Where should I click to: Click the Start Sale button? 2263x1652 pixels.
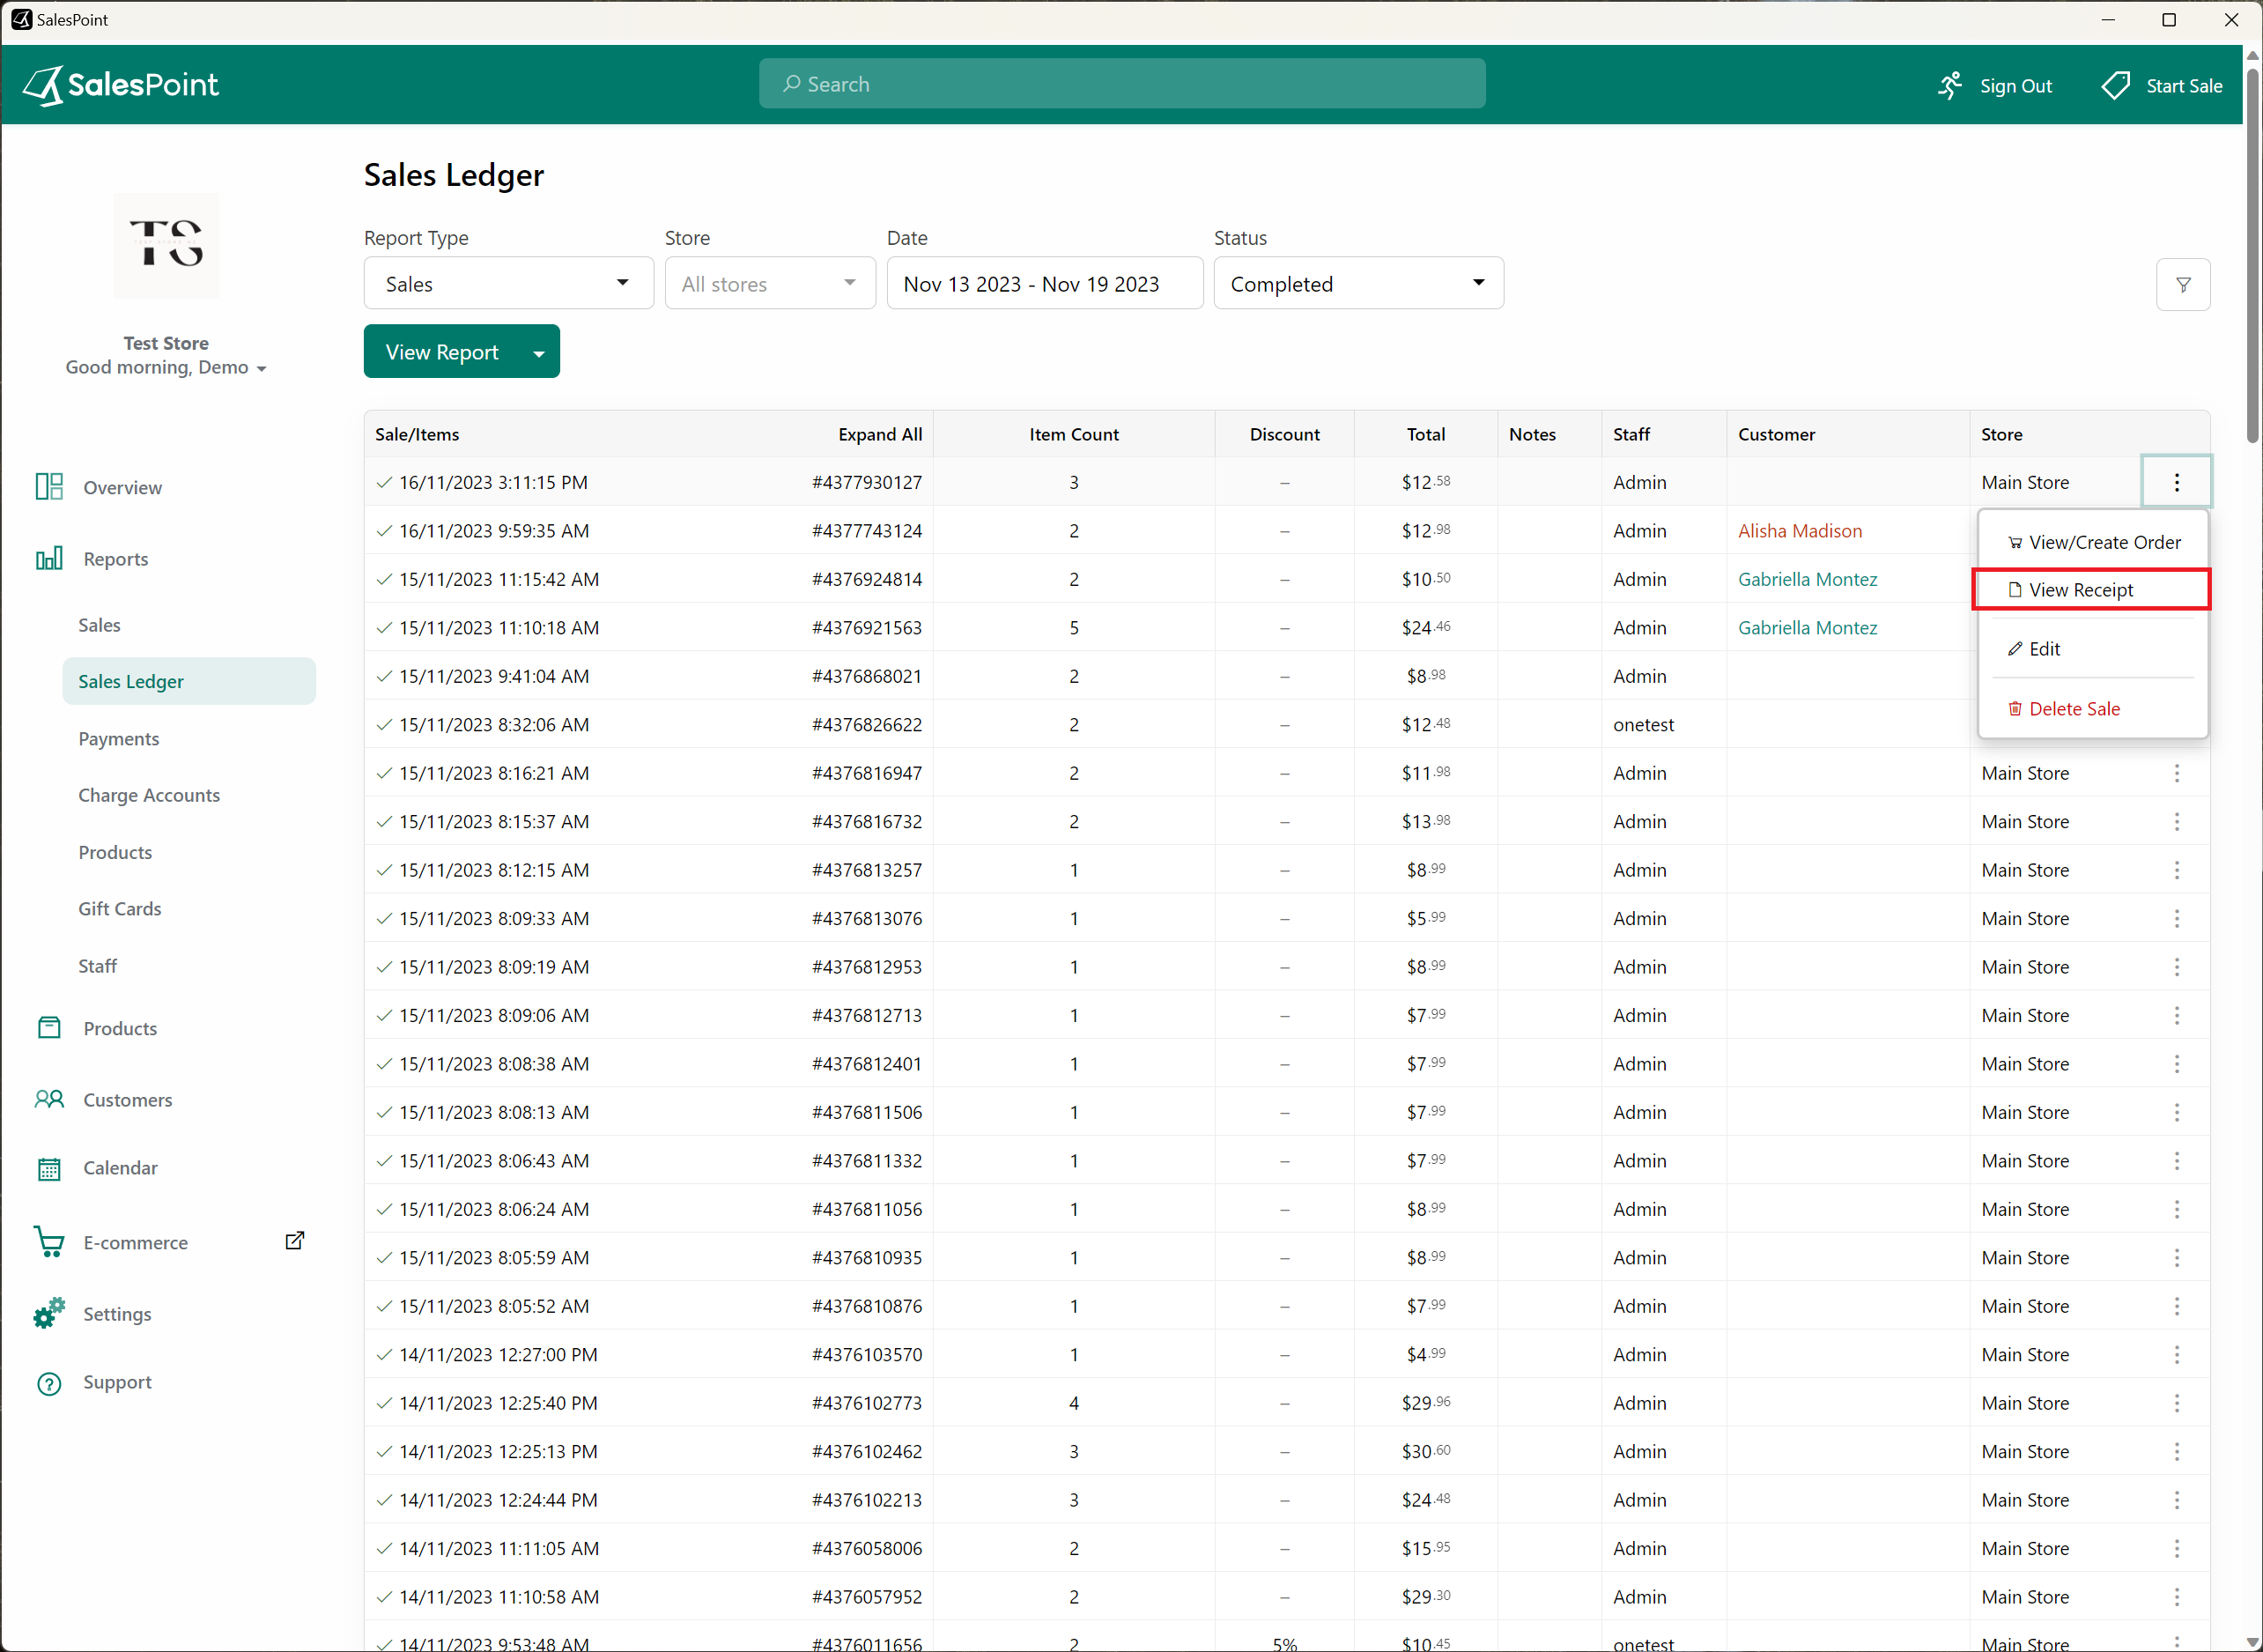pos(2162,85)
